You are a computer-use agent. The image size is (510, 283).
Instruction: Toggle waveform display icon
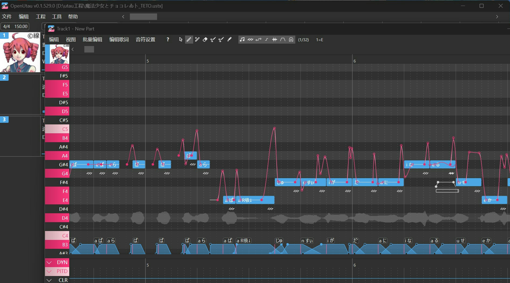275,40
